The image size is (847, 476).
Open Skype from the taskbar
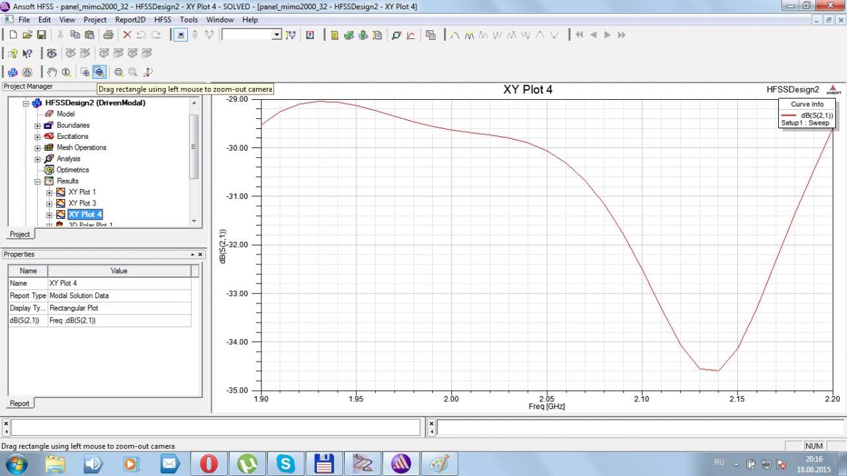pyautogui.click(x=286, y=463)
